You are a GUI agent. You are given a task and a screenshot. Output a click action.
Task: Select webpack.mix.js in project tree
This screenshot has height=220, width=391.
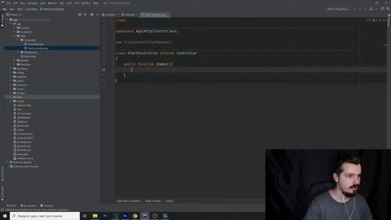pyautogui.click(x=25, y=158)
